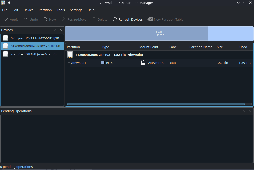Click the ext4 type text
This screenshot has height=170, width=254.
click(109, 63)
